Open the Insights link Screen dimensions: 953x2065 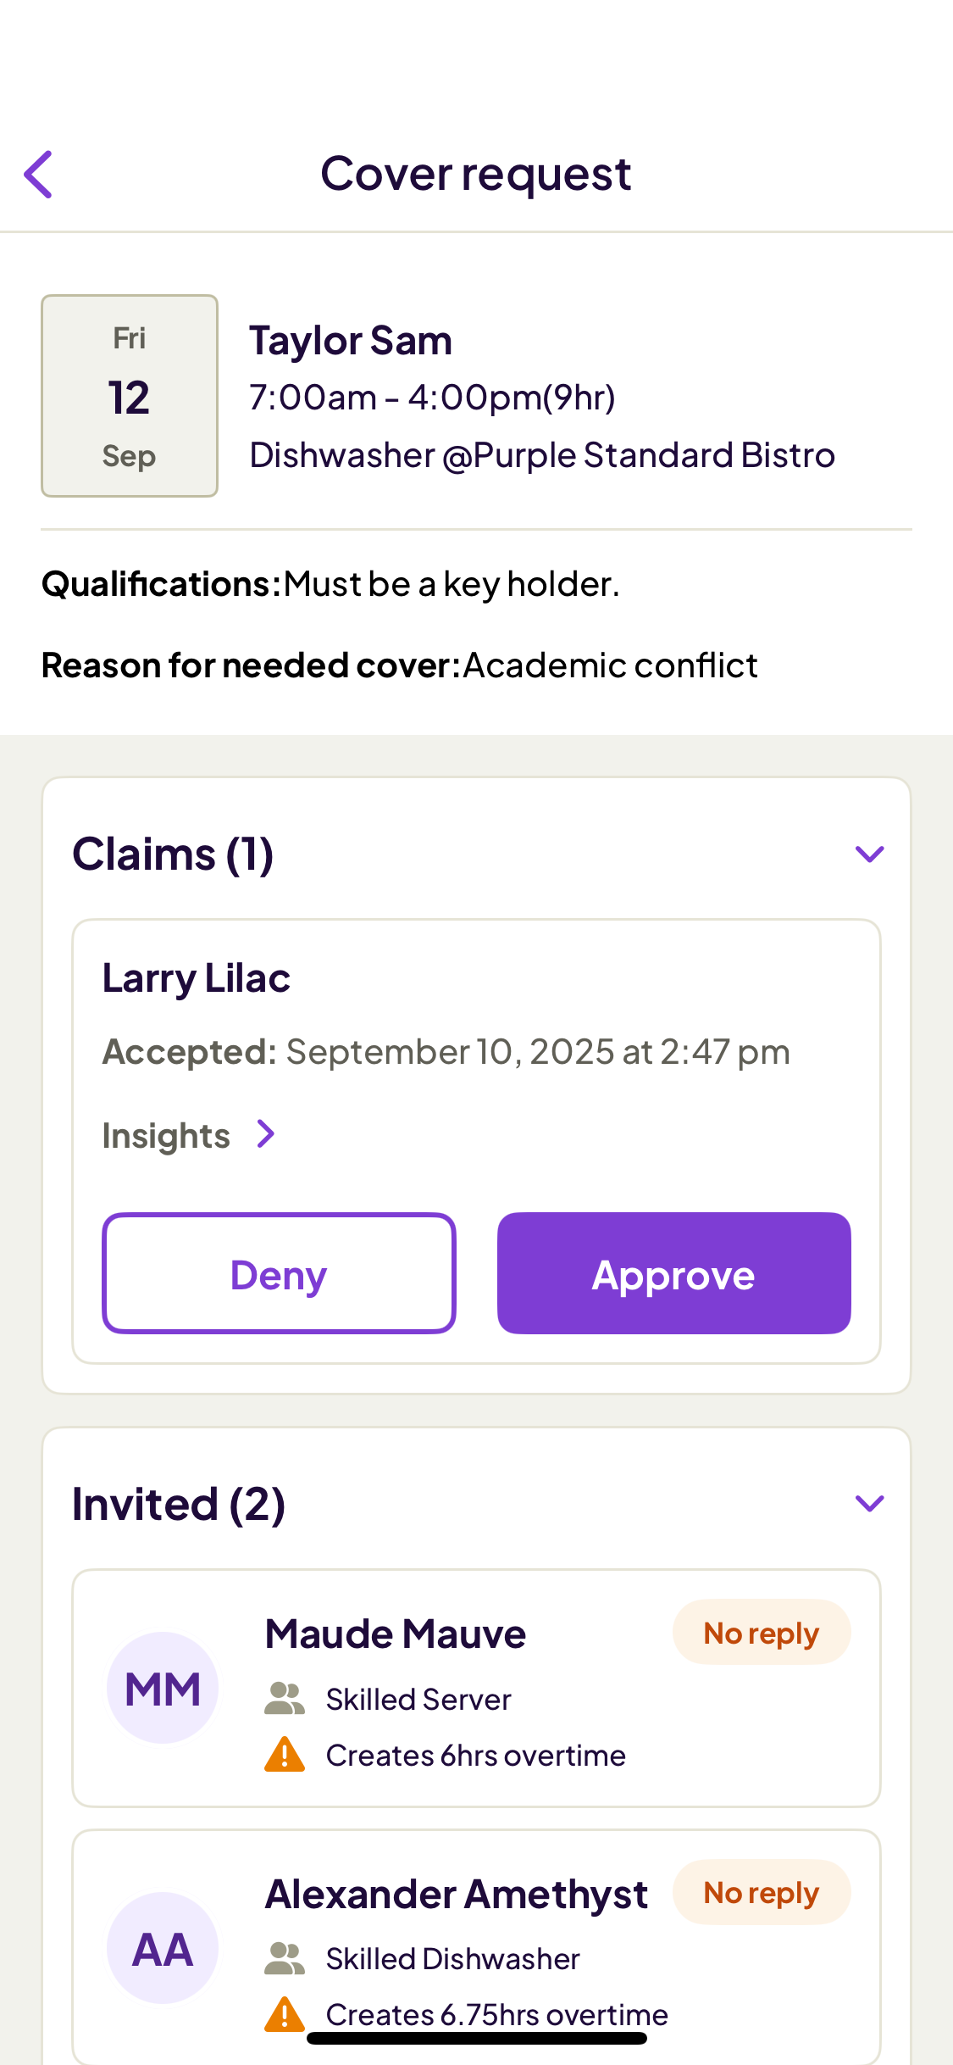click(166, 1136)
